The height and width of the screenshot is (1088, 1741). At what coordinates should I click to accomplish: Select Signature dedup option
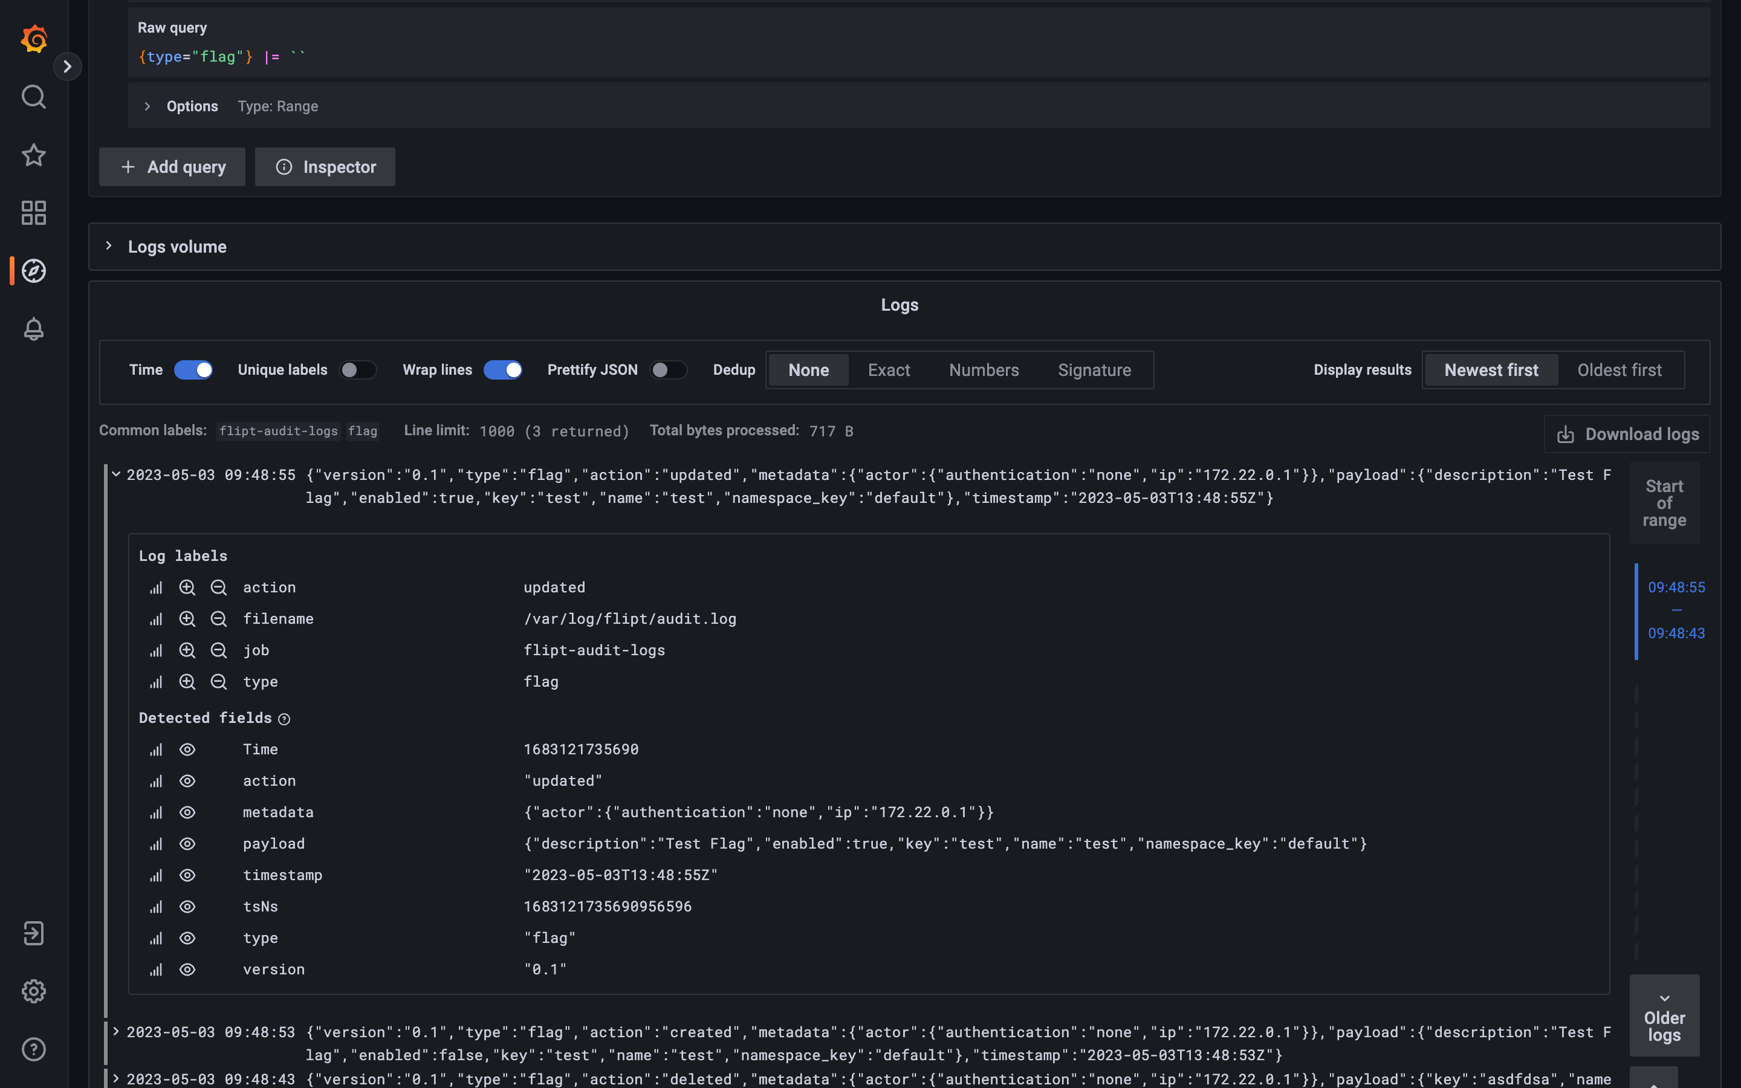(1094, 370)
